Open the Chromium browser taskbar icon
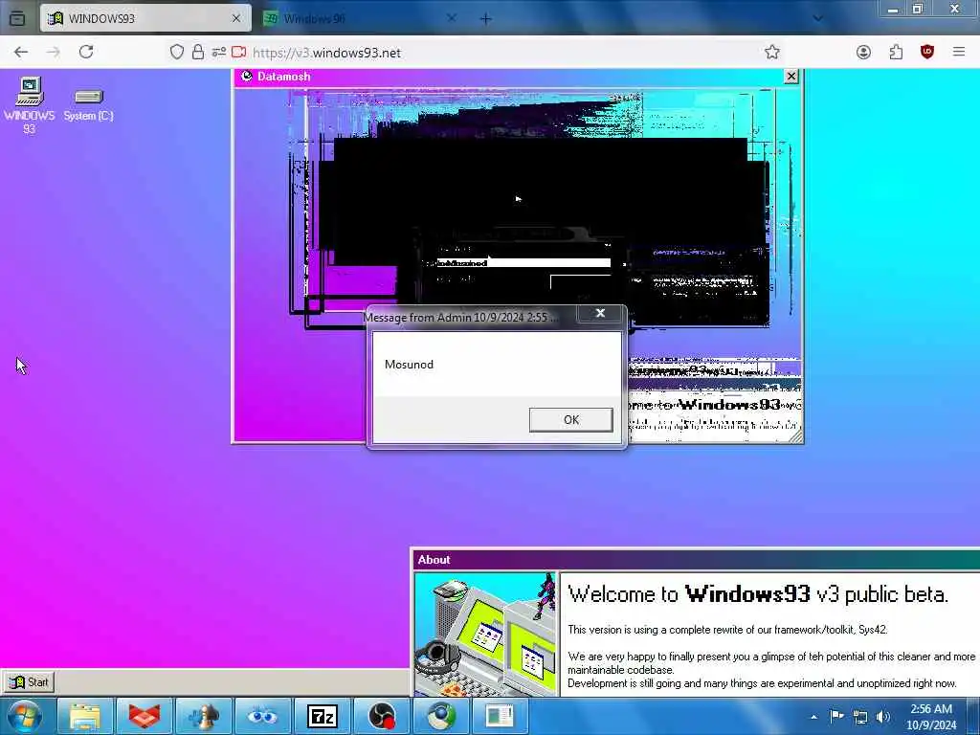Viewport: 980px width, 735px height. [441, 716]
